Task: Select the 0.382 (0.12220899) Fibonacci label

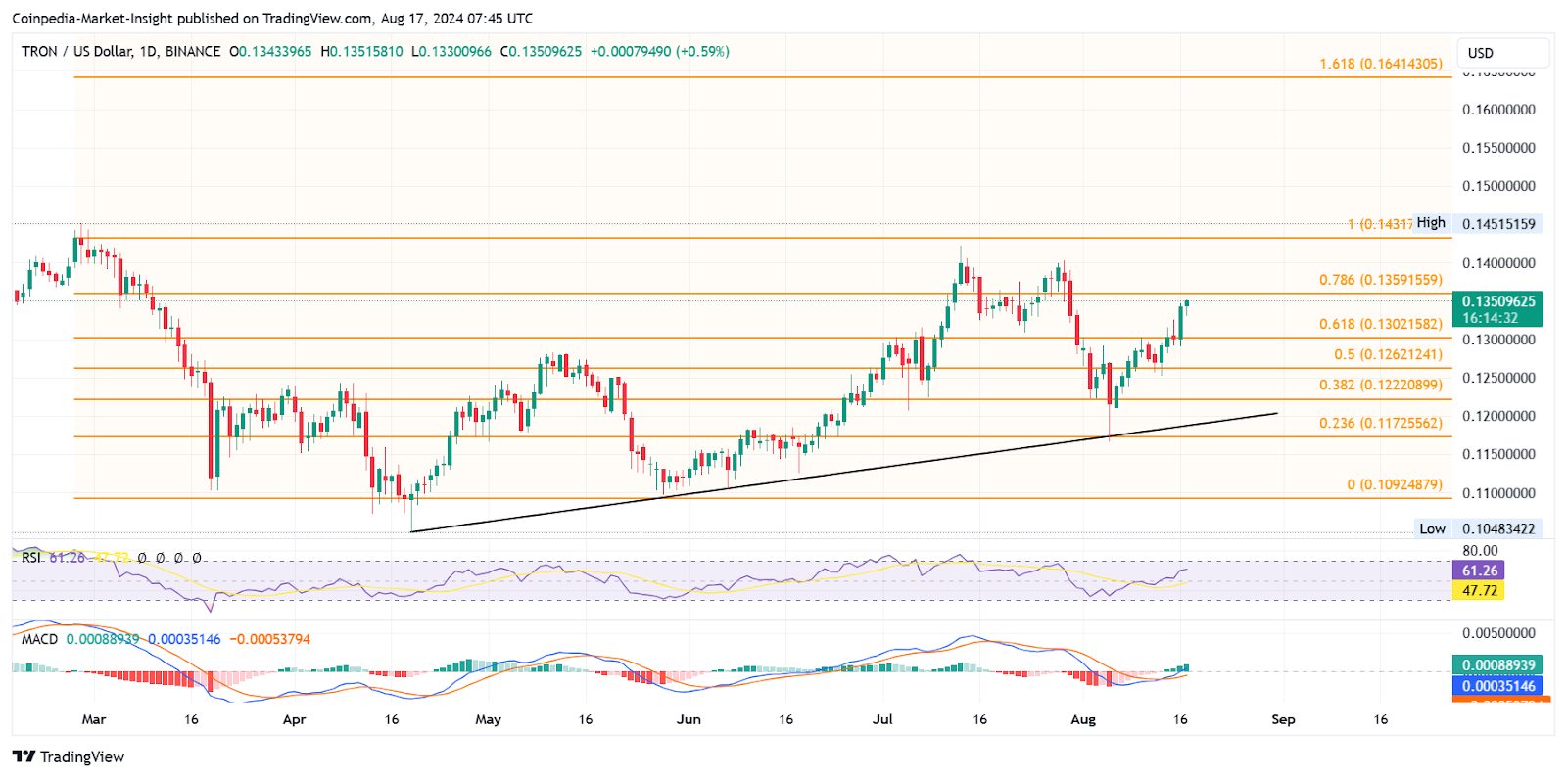Action: (x=1381, y=385)
